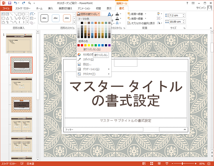Send Backward using 背面へ移動
This screenshot has height=166, width=214.
(135, 18)
